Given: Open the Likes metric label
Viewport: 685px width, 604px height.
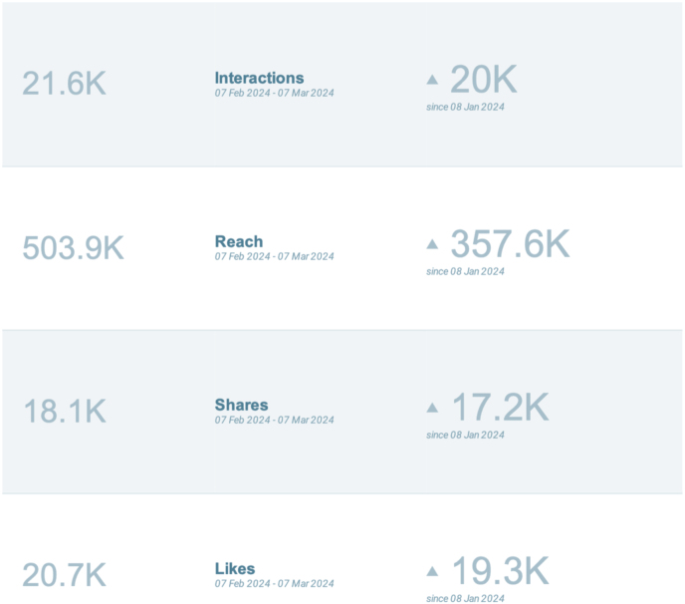Looking at the screenshot, I should (235, 568).
